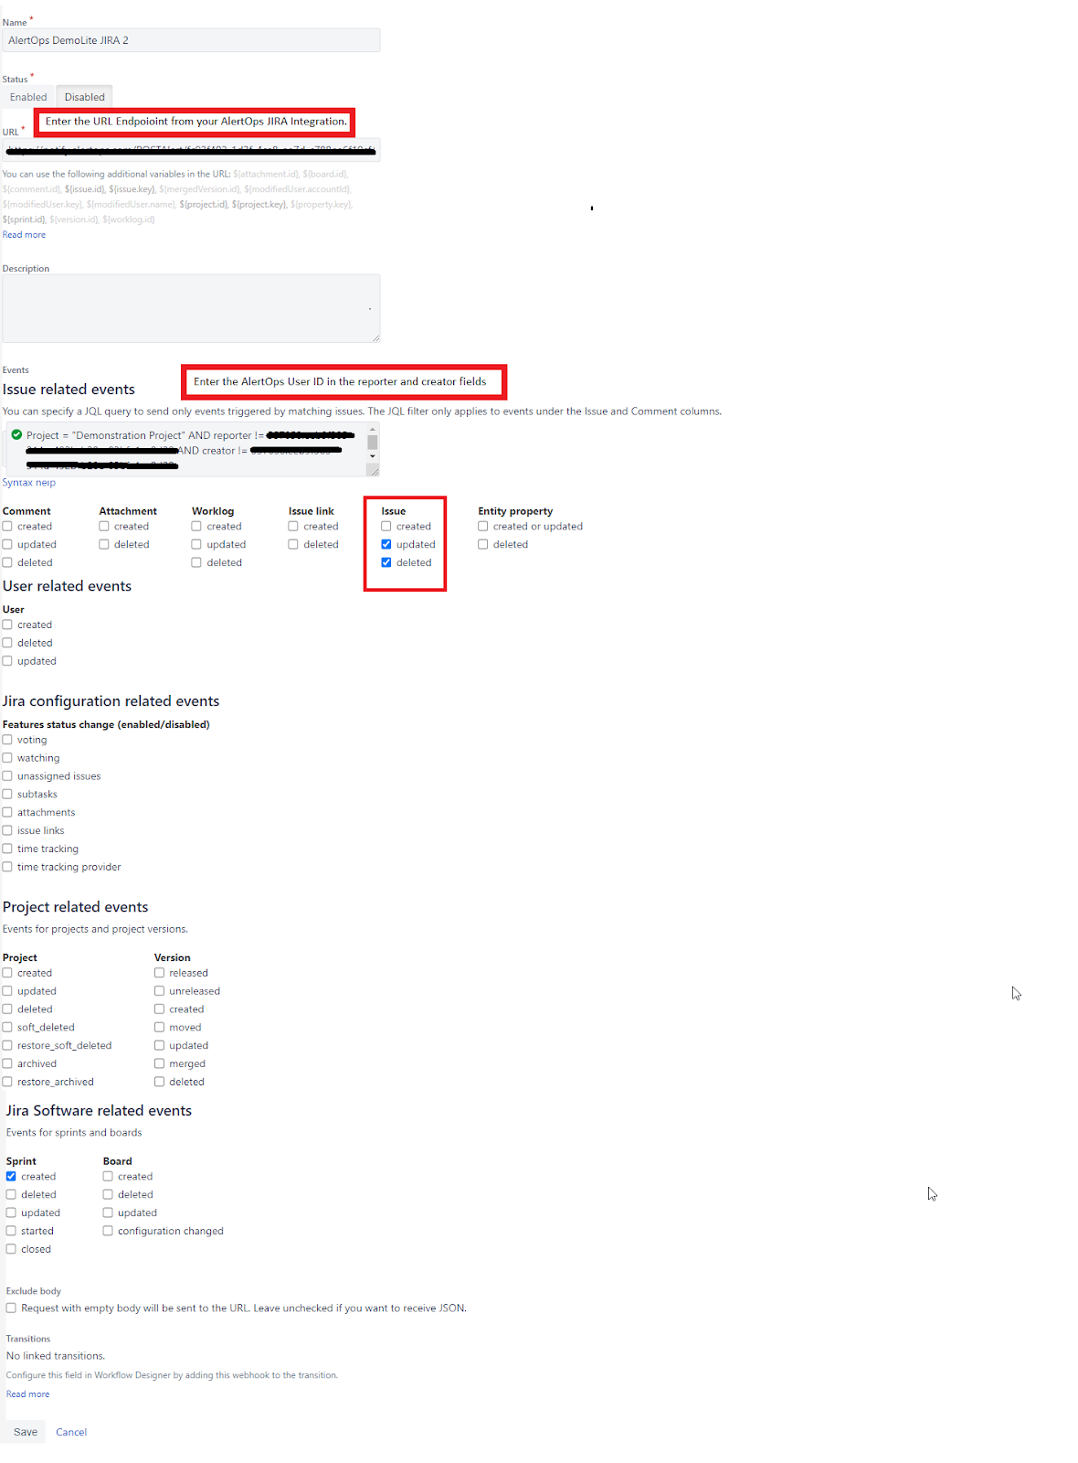
Task: Tick the Exclude body checkbox
Action: click(x=11, y=1308)
